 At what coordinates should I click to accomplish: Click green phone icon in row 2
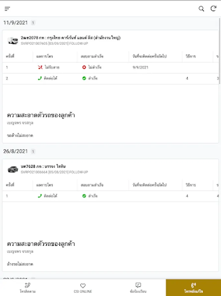[40, 78]
